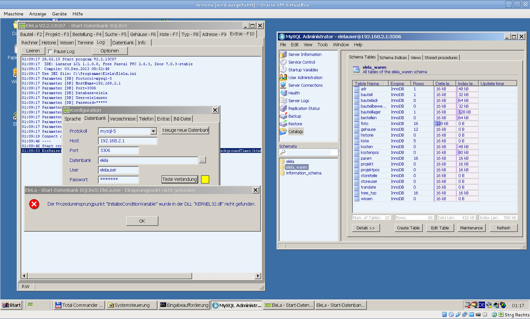Click Teste Verbindung button
The height and width of the screenshot is (319, 530).
[x=180, y=179]
